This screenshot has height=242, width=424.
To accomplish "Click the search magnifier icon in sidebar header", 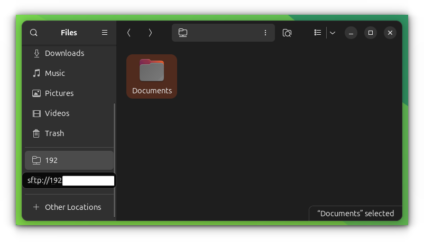I will 34,33.
